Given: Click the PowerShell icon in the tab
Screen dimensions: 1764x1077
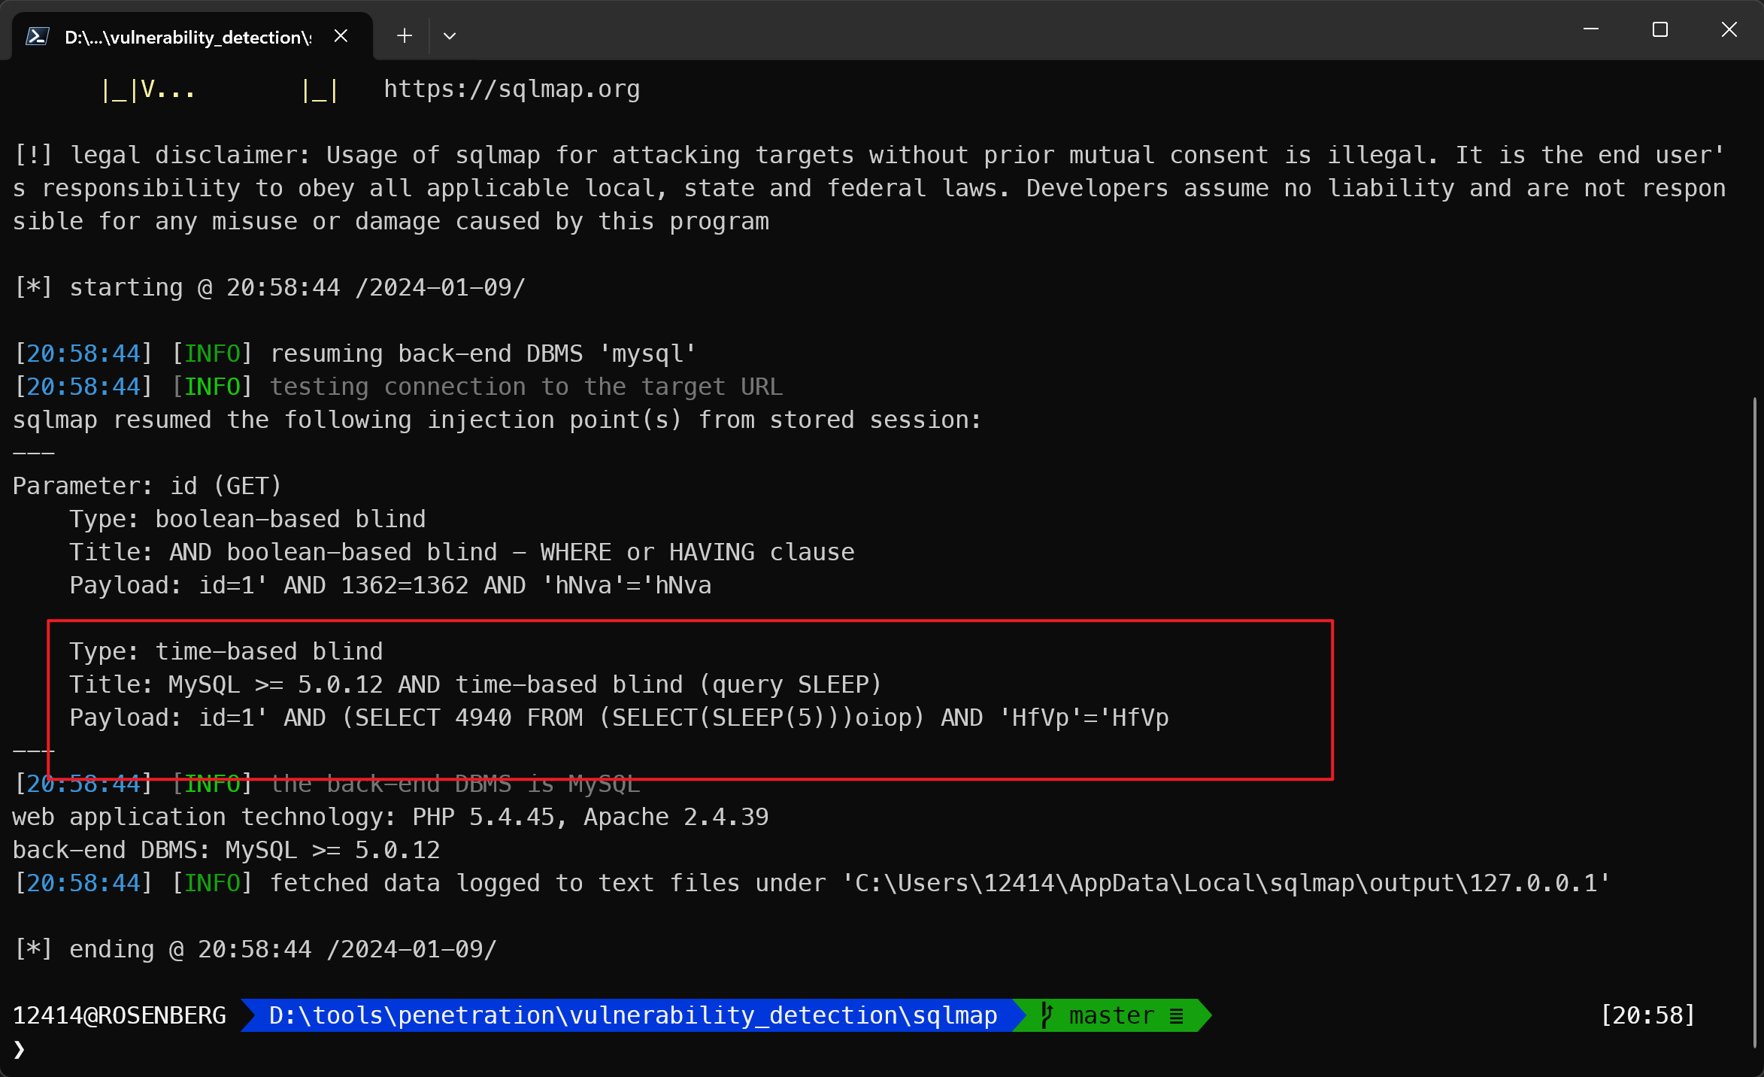Looking at the screenshot, I should [38, 36].
